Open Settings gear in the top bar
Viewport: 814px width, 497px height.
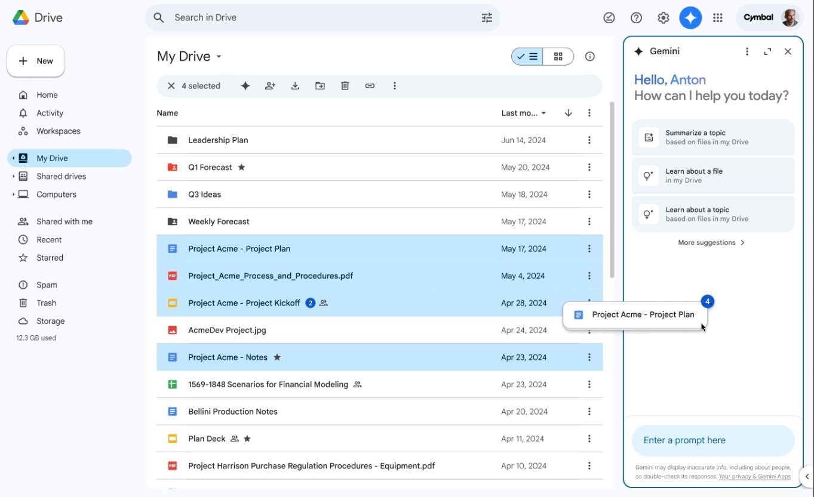tap(663, 18)
